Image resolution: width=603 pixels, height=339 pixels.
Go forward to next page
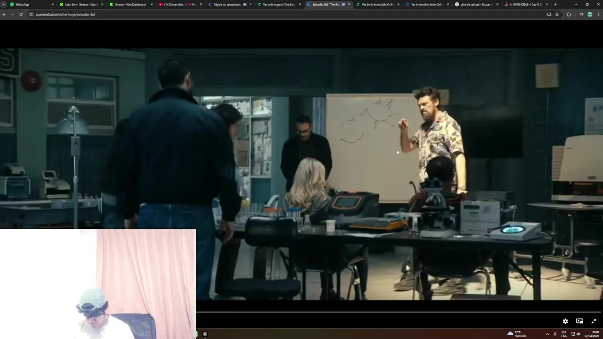pos(12,15)
